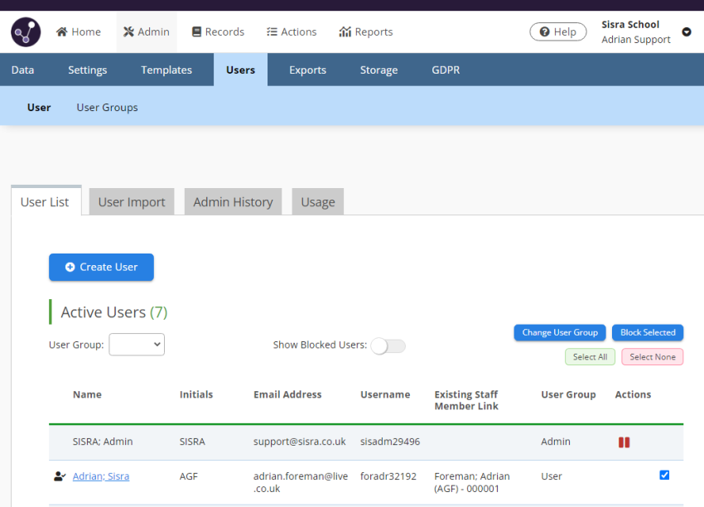704x507 pixels.
Task: Open the Reports menu
Action: pos(366,31)
